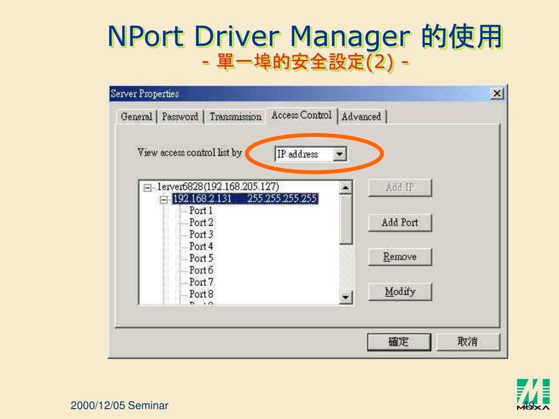Select Port 2 in the list
The width and height of the screenshot is (559, 419).
201,223
